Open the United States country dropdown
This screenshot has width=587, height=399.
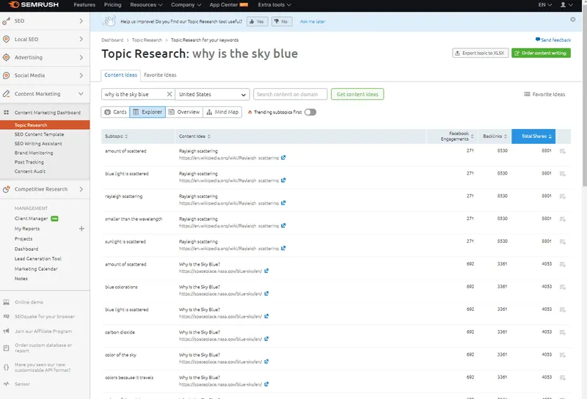click(x=212, y=95)
